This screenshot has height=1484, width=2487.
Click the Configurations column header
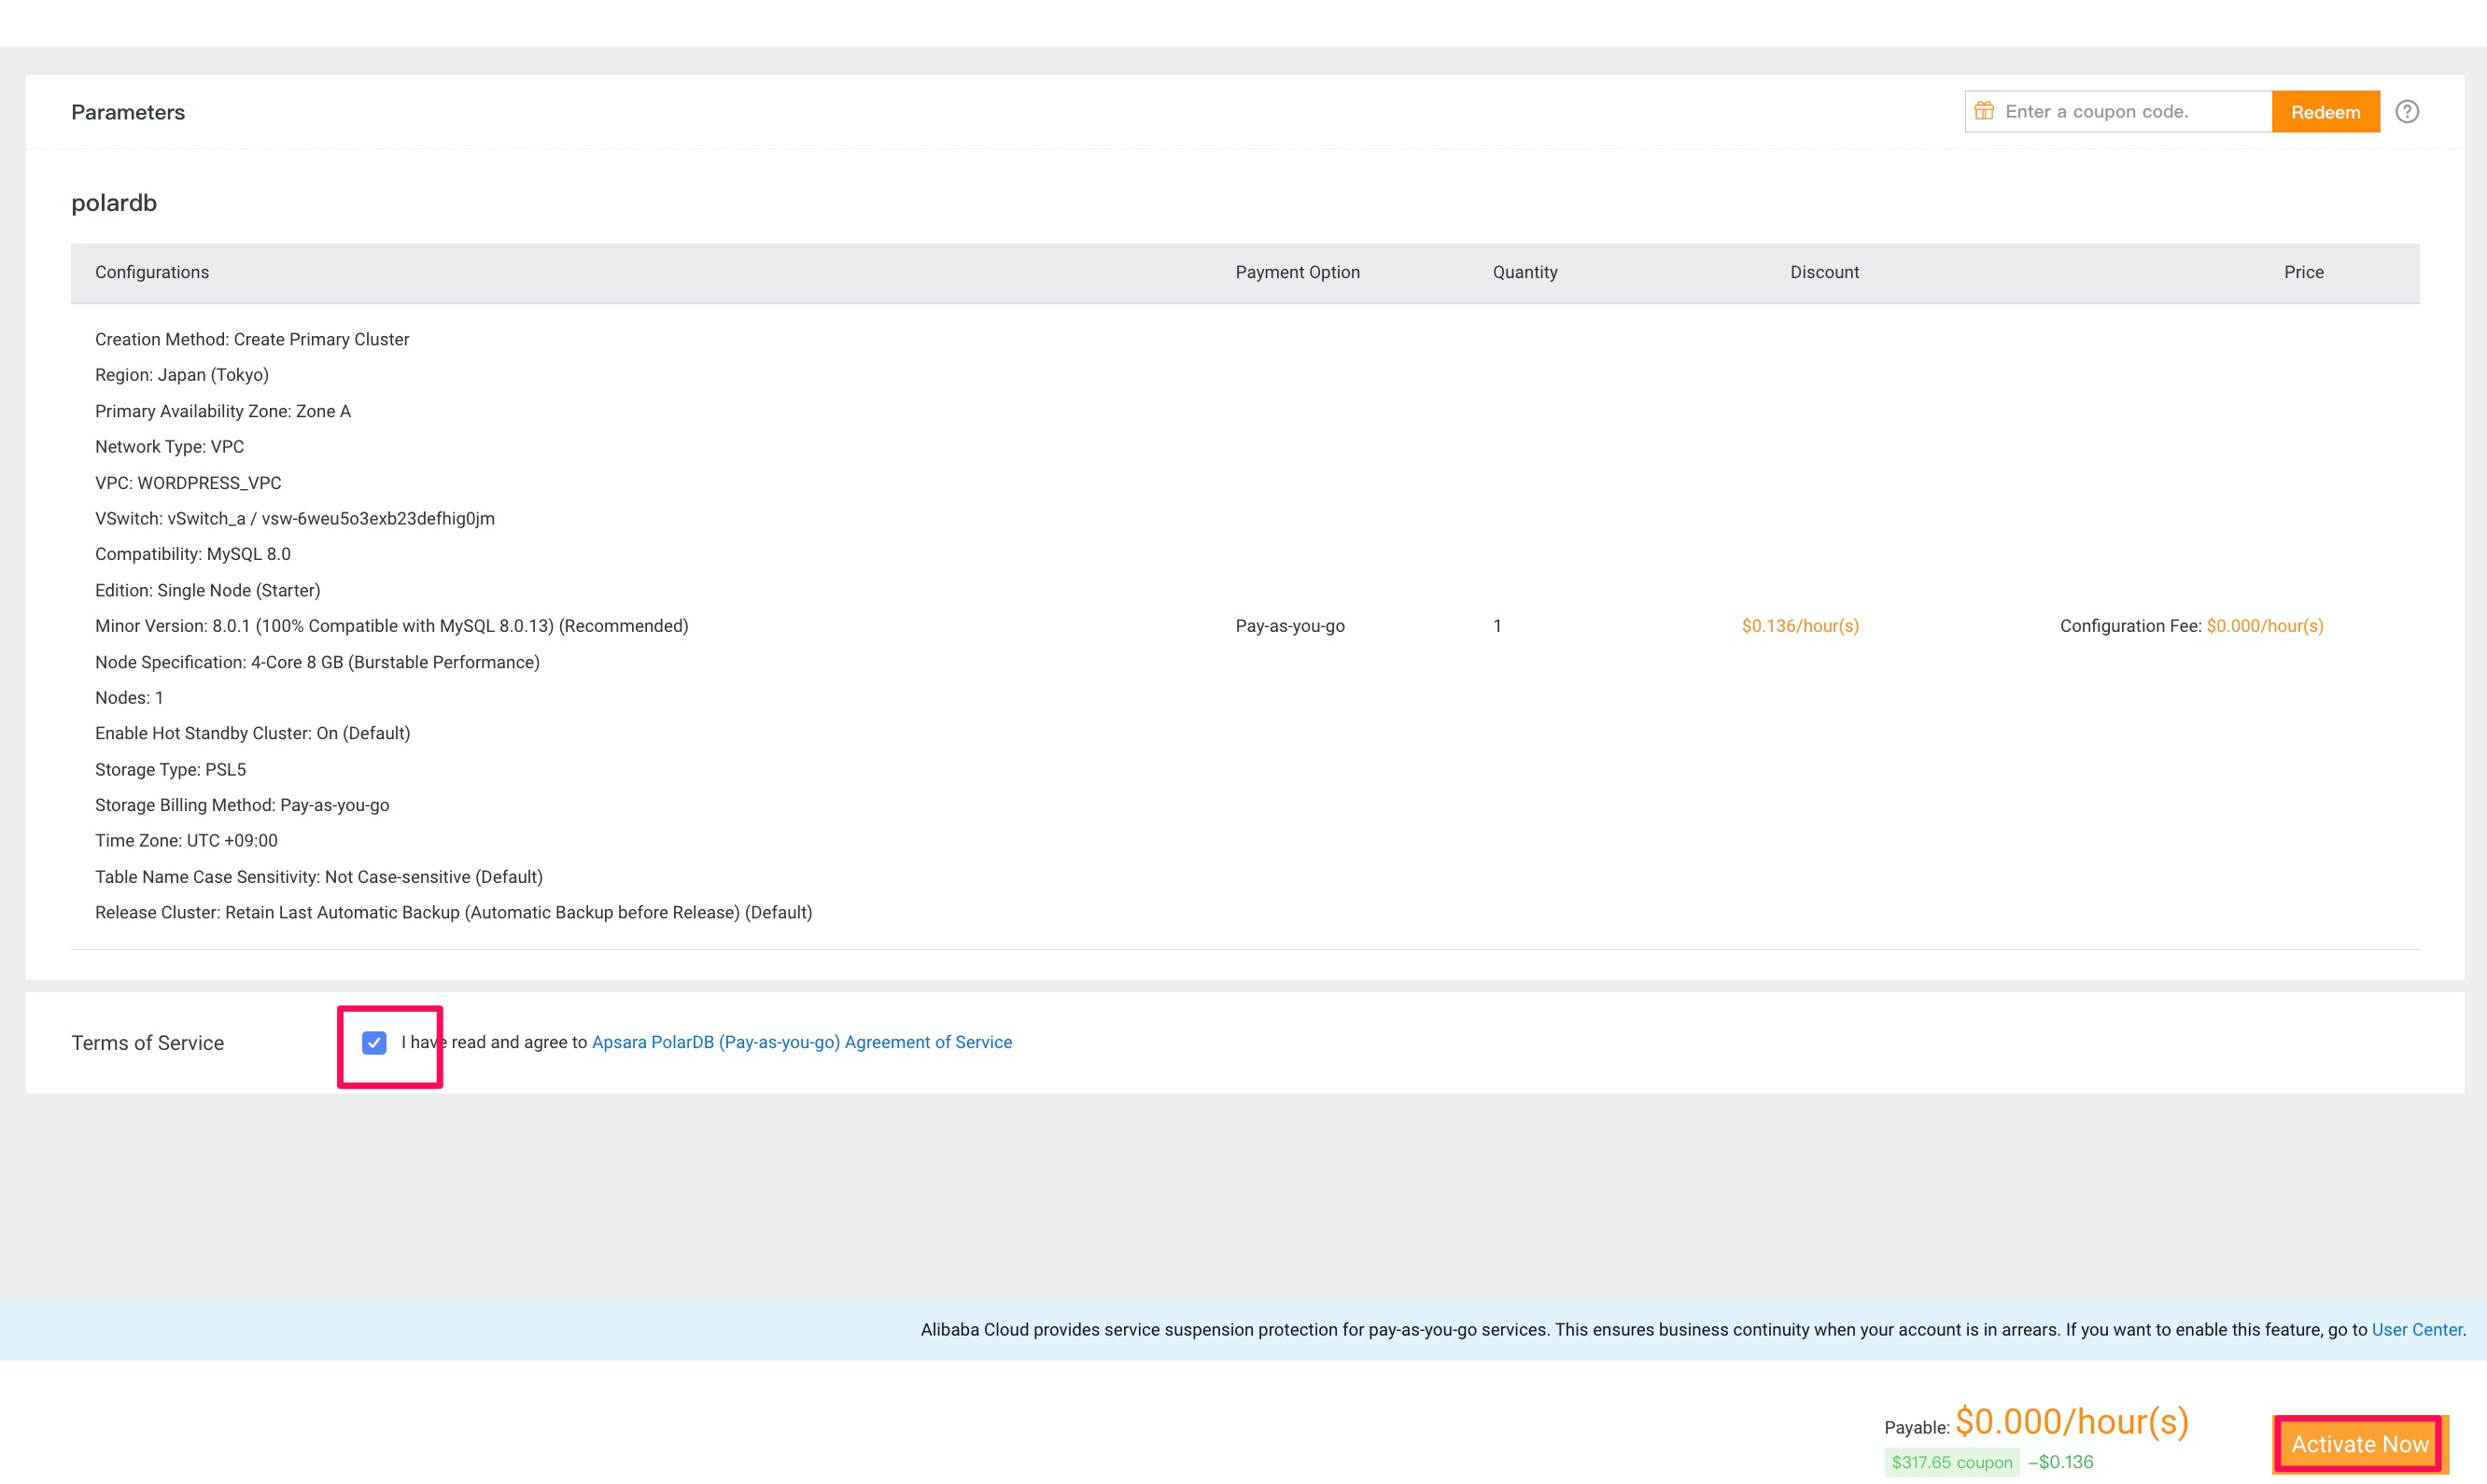click(152, 272)
